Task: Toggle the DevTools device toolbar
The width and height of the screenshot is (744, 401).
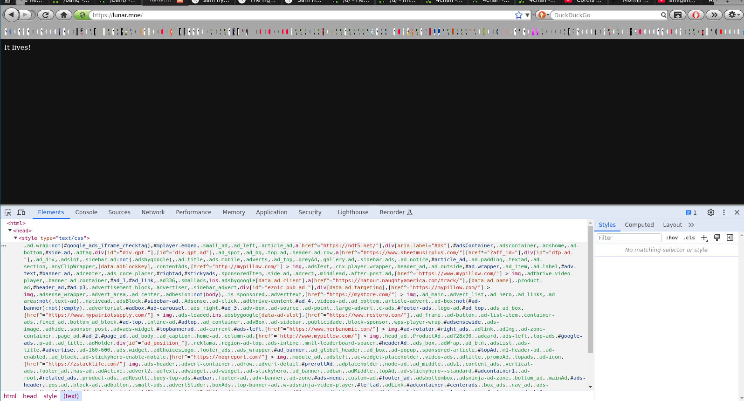Action: click(x=21, y=212)
